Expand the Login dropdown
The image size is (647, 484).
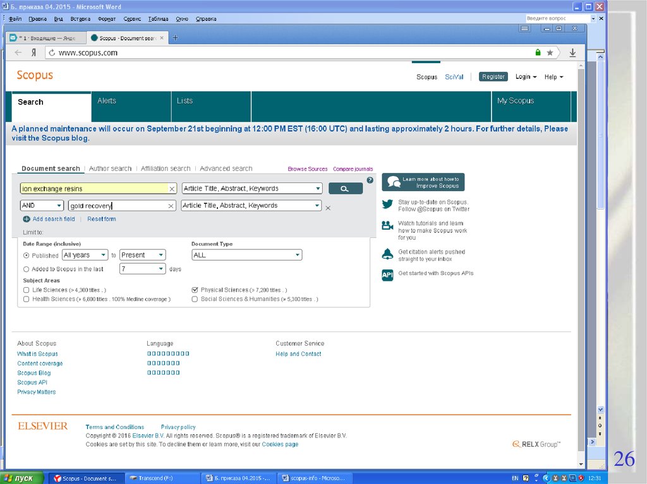526,77
